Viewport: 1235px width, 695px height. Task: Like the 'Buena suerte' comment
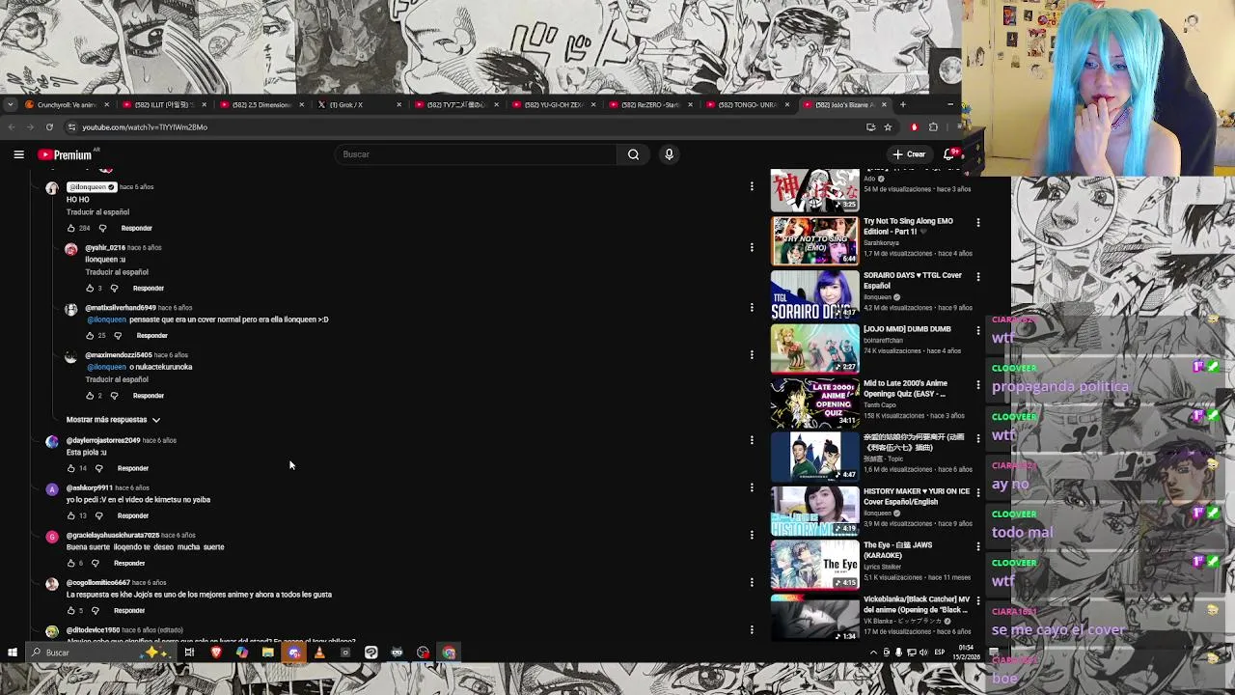pos(70,563)
